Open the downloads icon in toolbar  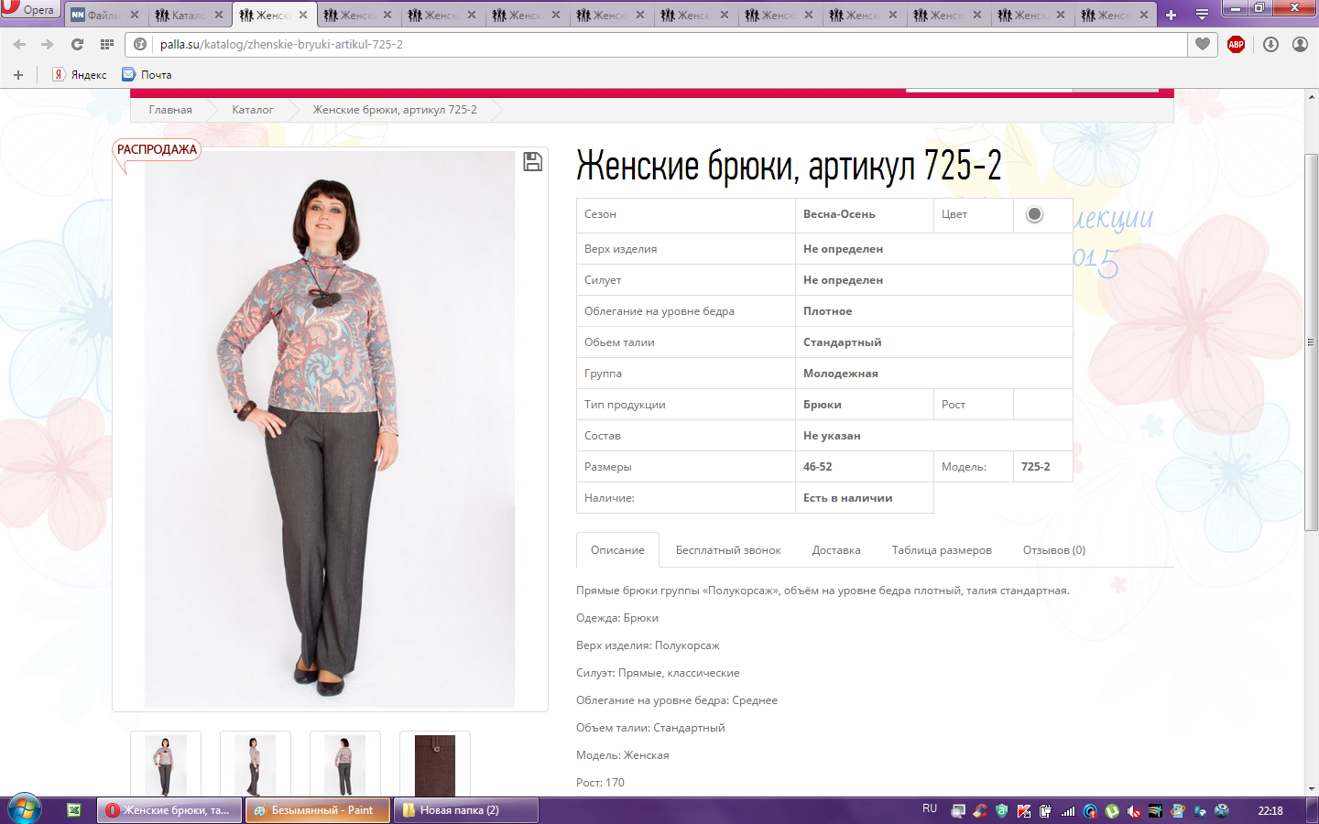click(1270, 44)
